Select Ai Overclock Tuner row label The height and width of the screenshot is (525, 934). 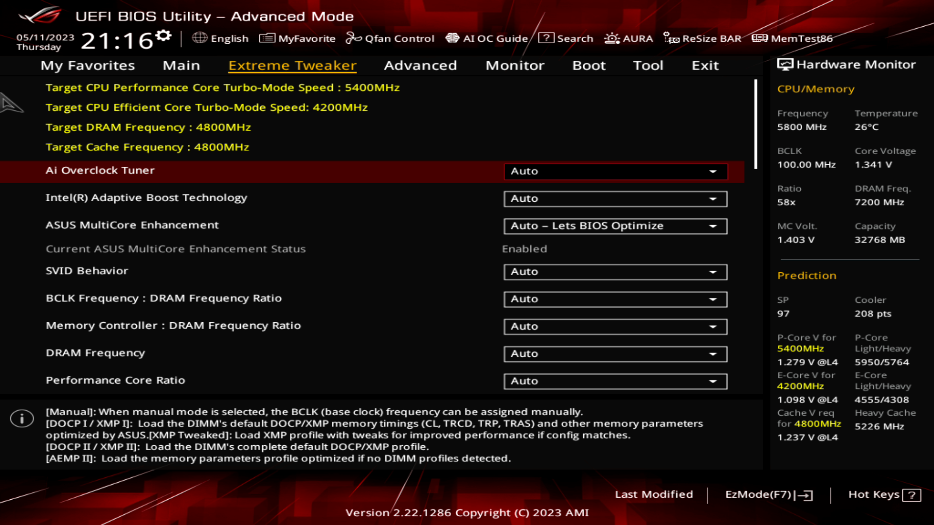(x=100, y=170)
